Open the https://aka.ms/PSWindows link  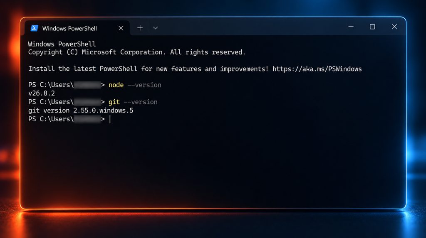pos(317,69)
